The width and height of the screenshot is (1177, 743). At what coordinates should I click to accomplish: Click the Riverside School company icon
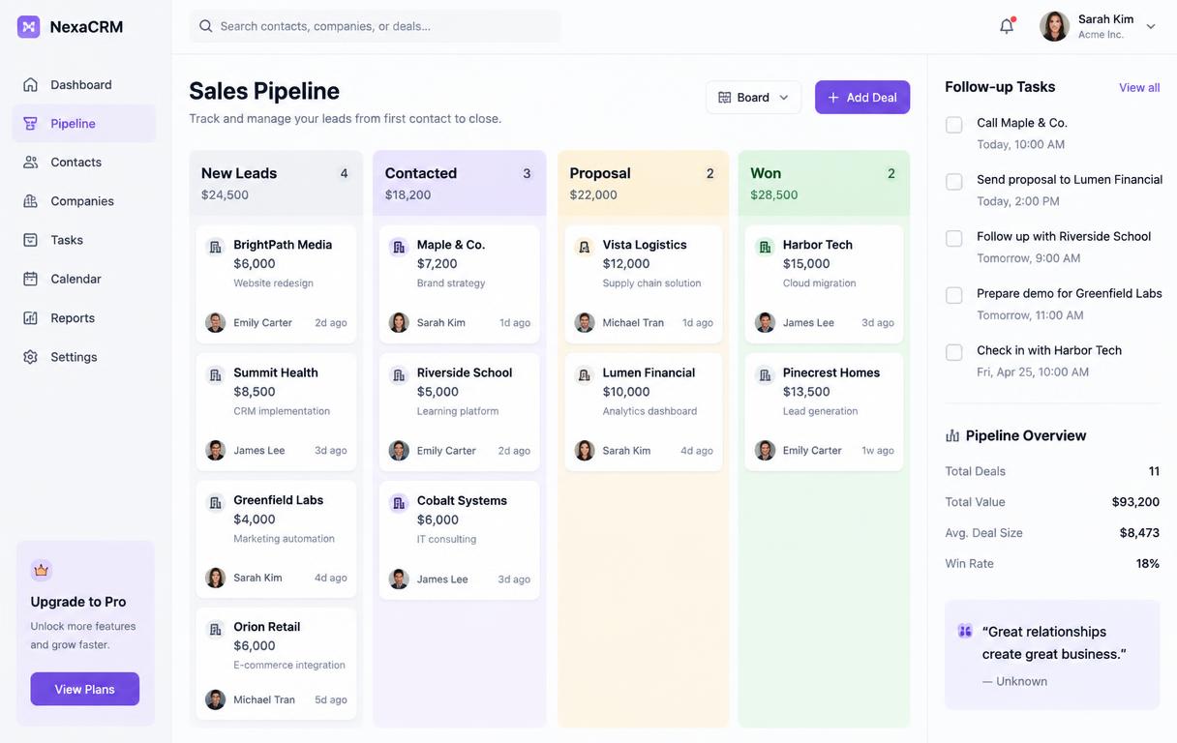click(399, 375)
